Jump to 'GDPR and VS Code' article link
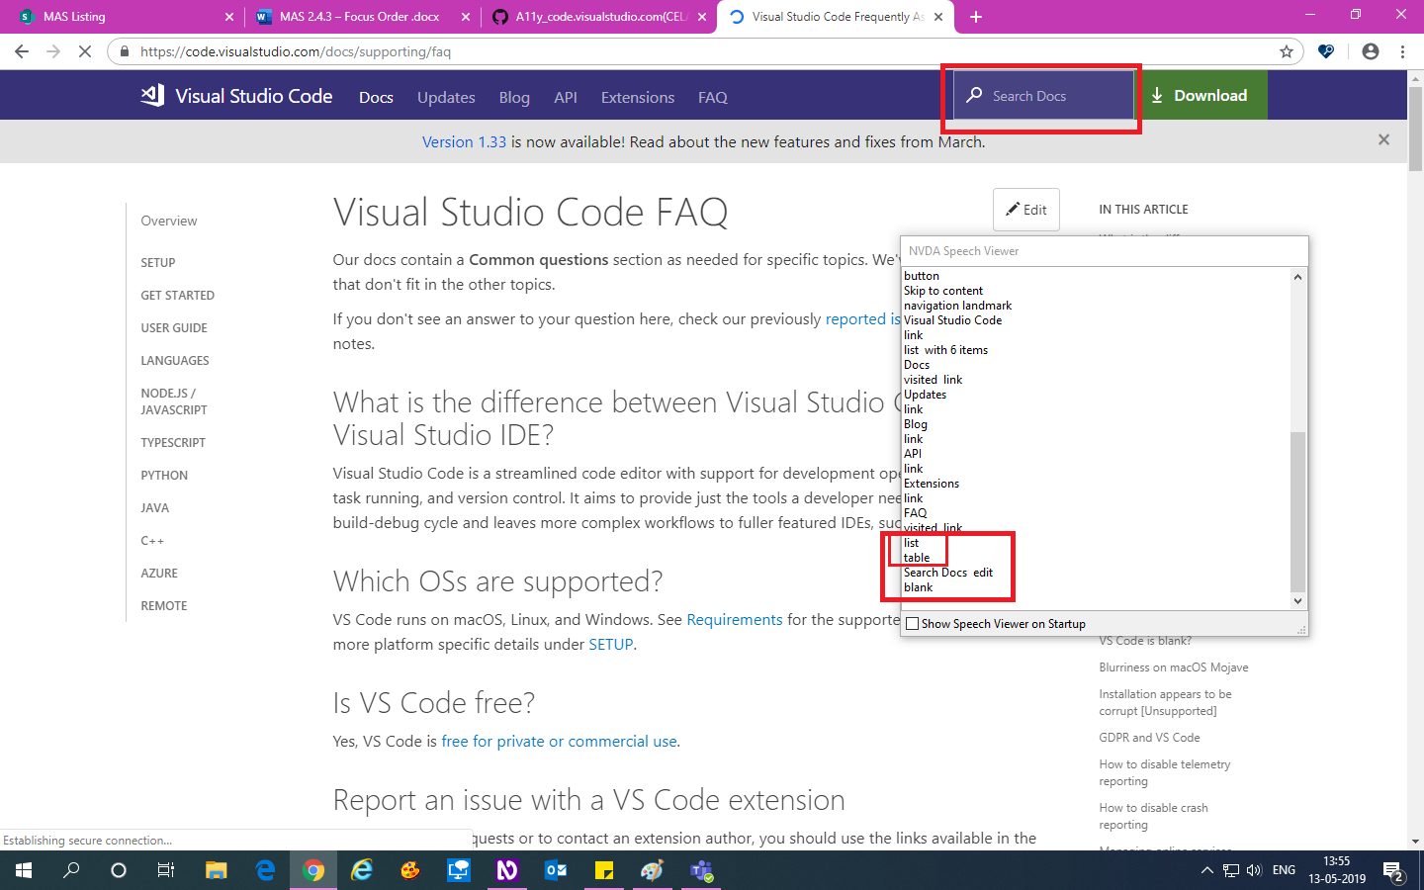 coord(1149,738)
